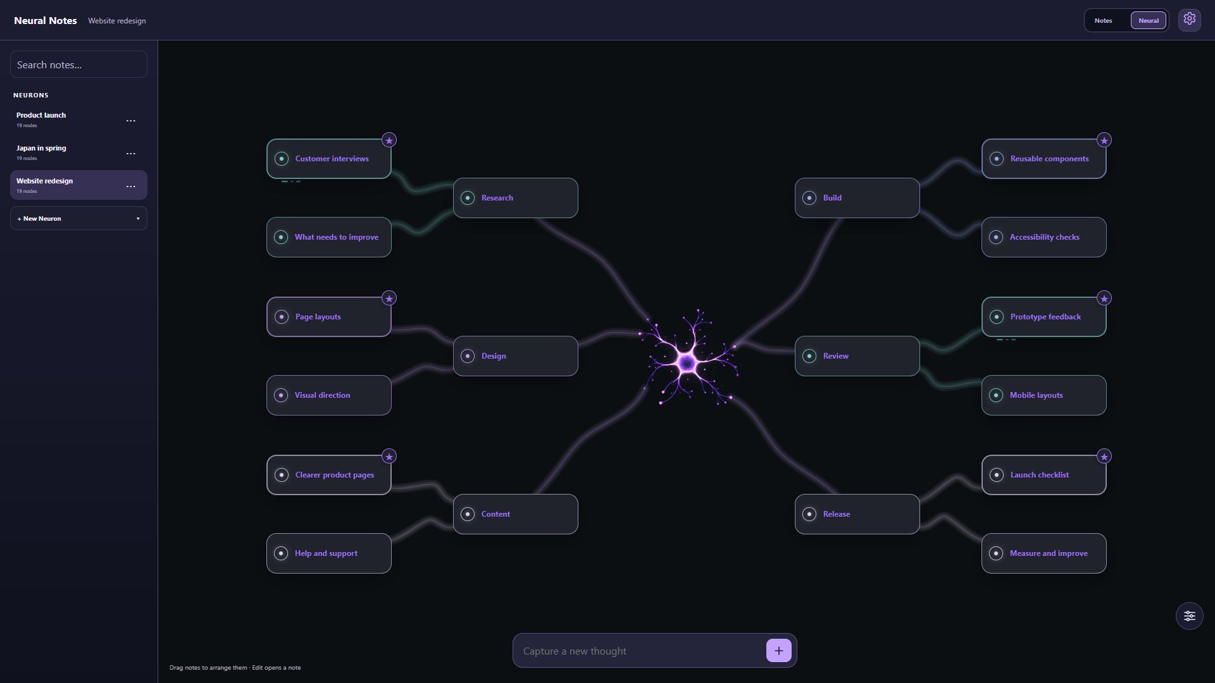
Task: Click the star badge on Clearer product pages
Action: 389,457
